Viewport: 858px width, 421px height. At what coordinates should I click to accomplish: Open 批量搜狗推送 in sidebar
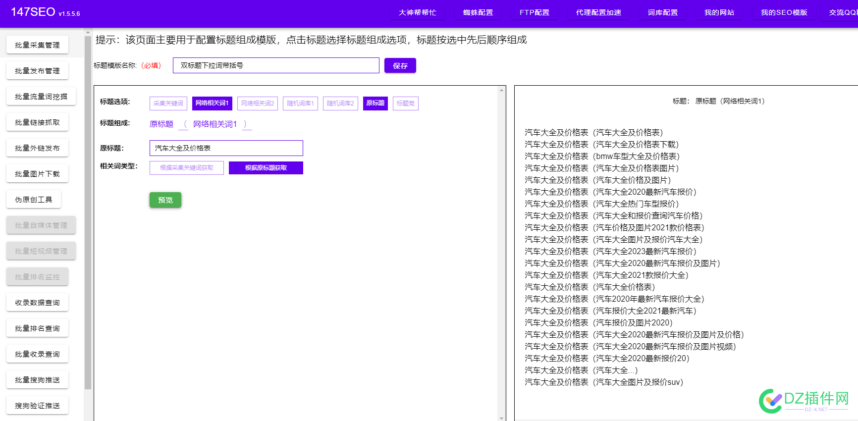tap(37, 380)
